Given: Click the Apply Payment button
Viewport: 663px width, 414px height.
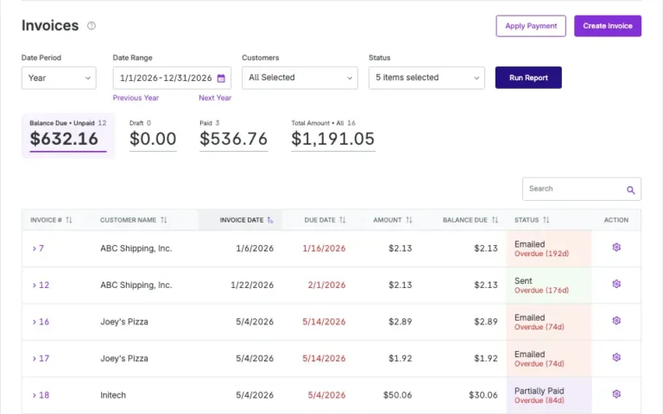Looking at the screenshot, I should (x=531, y=26).
